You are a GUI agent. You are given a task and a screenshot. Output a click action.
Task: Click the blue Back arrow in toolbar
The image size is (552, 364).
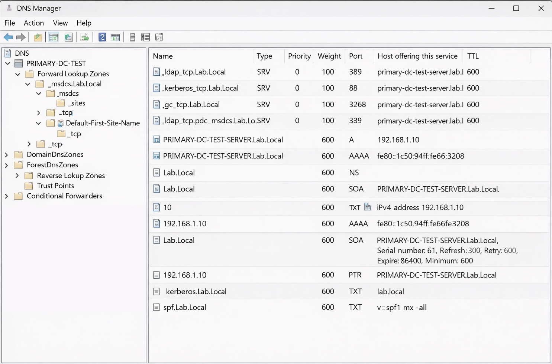click(8, 37)
